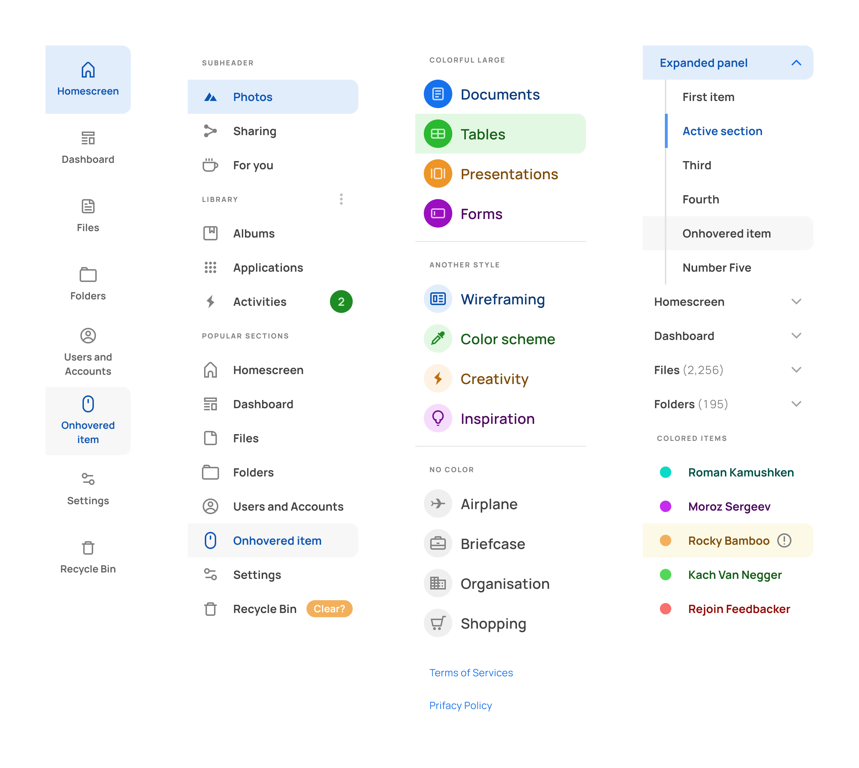The image size is (859, 768).
Task: Select the Color scheme eyedropper icon
Action: click(438, 338)
